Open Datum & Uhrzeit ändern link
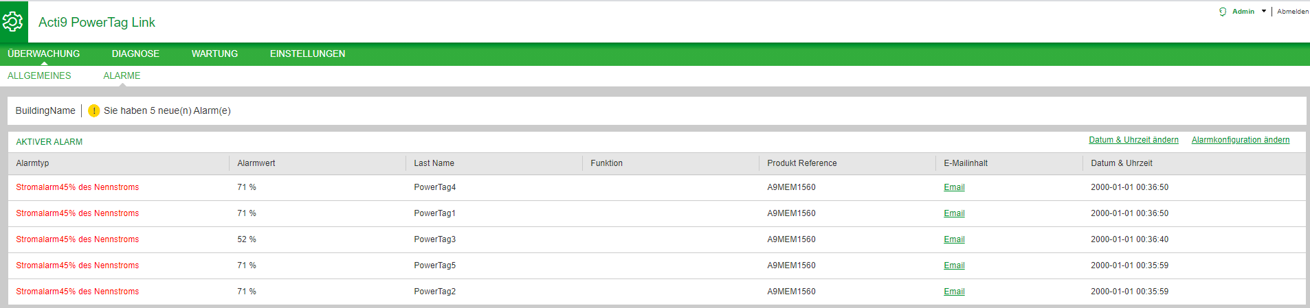The height and width of the screenshot is (308, 1310). (1133, 140)
